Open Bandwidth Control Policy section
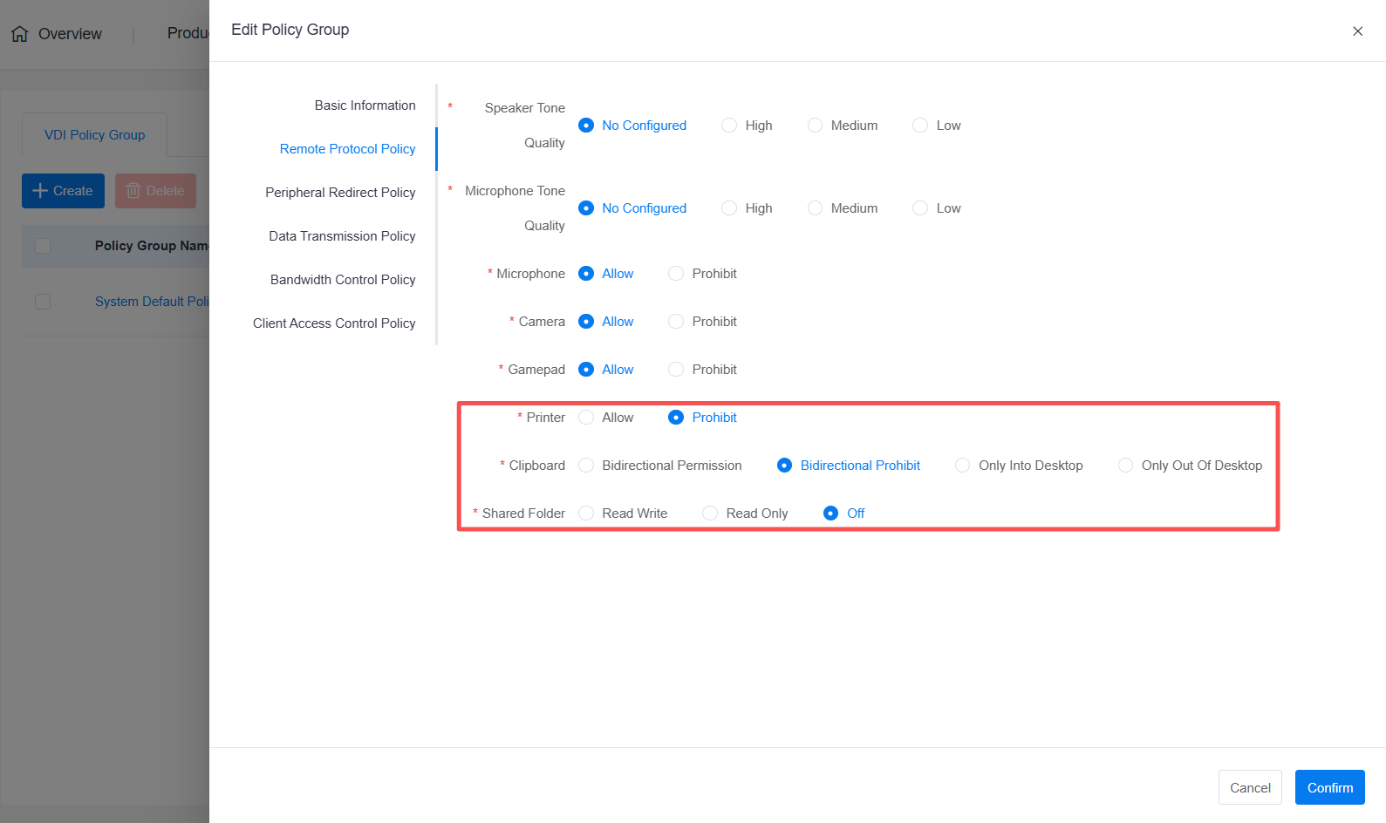This screenshot has width=1386, height=823. pos(343,280)
